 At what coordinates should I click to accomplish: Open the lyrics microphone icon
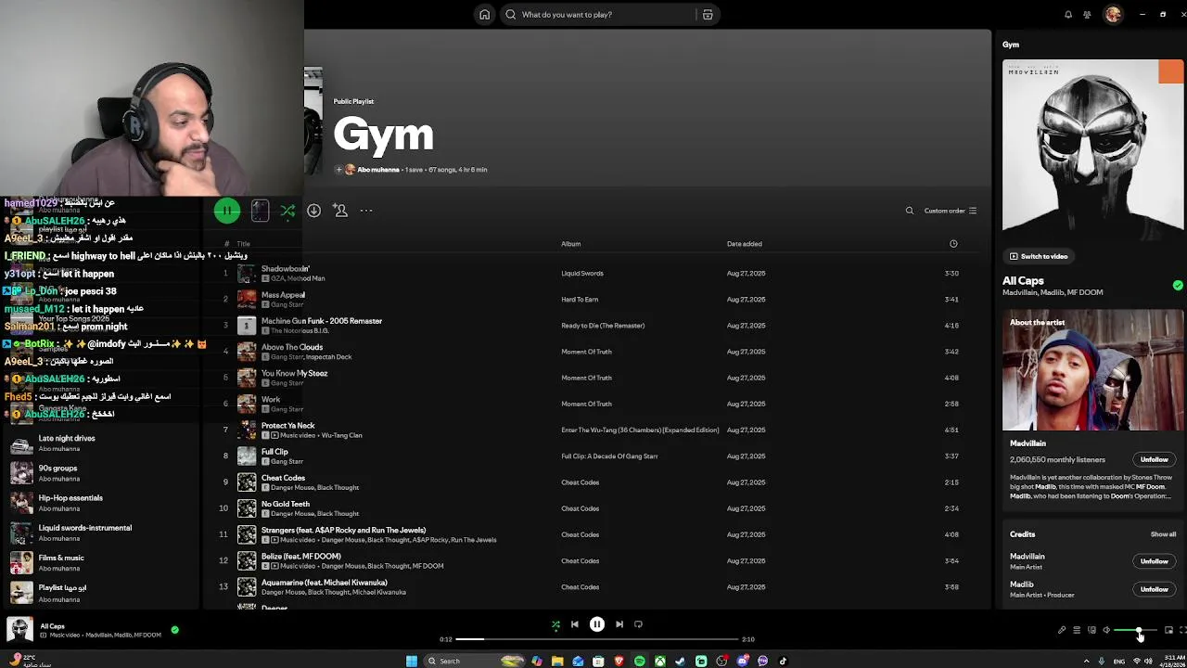tap(1062, 630)
